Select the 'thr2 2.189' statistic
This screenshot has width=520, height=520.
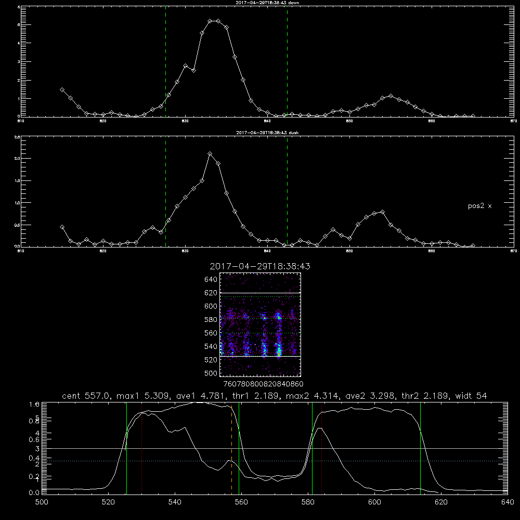(x=425, y=396)
